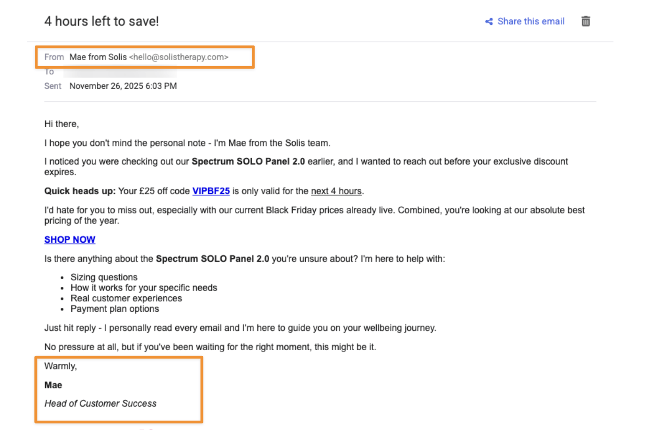Click the hello@solistherapy.com sender address
Screen dimensions: 667x430
[178, 57]
